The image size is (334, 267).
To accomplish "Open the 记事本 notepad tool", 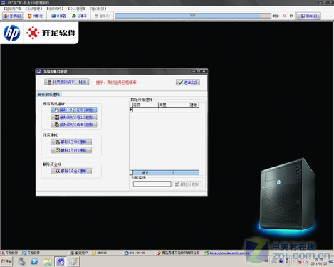I will point(80,16).
